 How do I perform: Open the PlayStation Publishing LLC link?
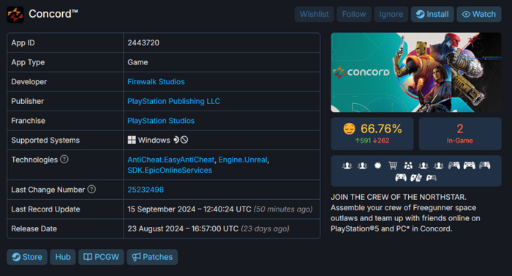click(174, 101)
